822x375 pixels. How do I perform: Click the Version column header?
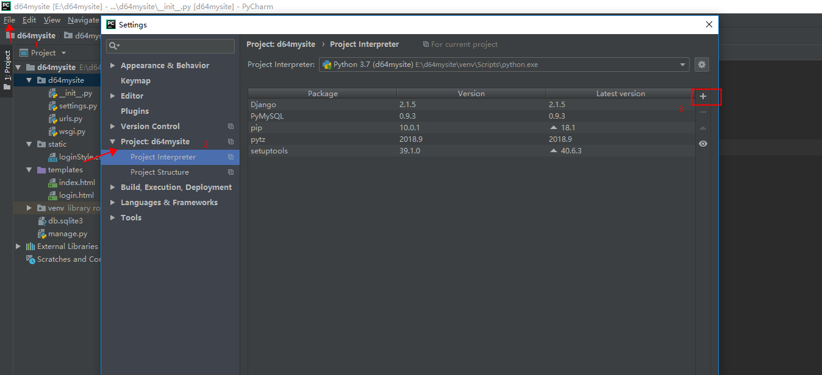[x=471, y=93]
